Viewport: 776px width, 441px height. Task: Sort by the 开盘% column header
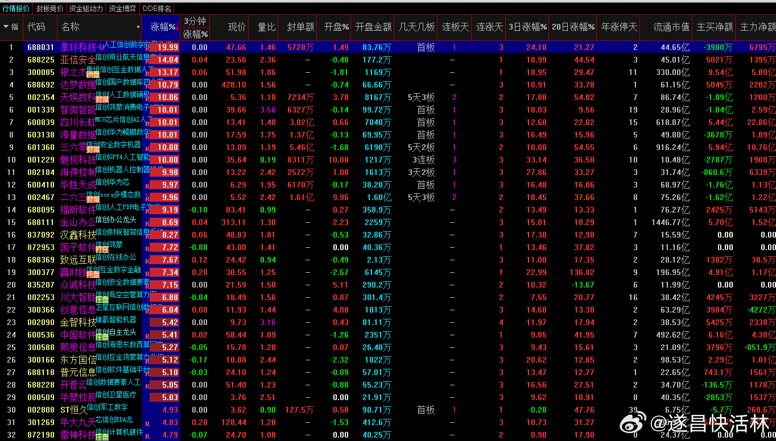tap(336, 27)
